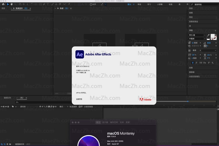Click the black-white default colors swatch
This screenshot has width=219, height=146.
point(208,39)
